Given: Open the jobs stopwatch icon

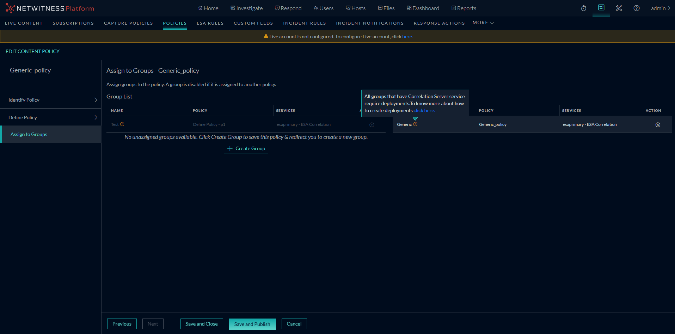Looking at the screenshot, I should [584, 8].
